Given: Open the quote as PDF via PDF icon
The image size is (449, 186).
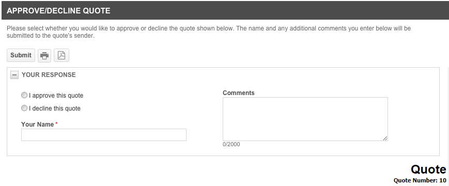Looking at the screenshot, I should 61,55.
